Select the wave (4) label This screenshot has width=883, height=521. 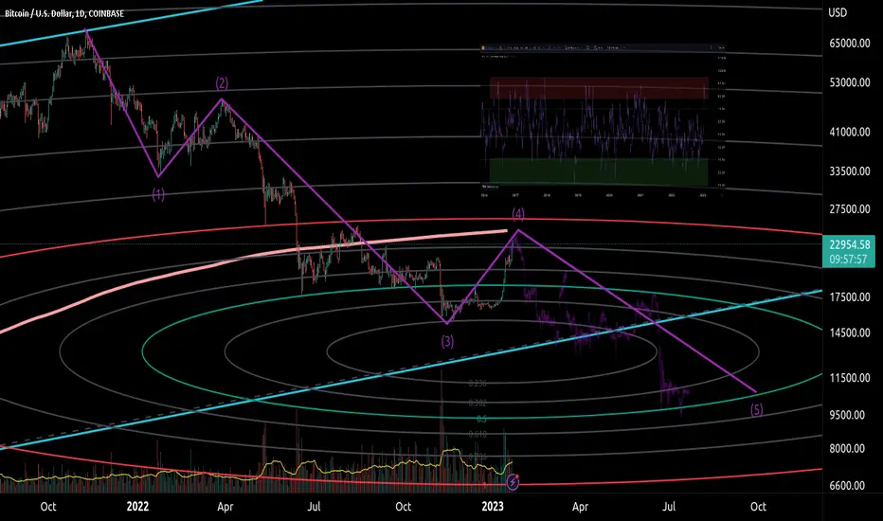518,213
